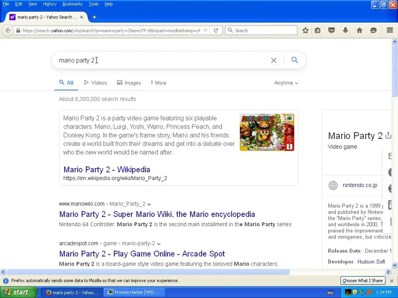Select the All results tab
Image resolution: width=398 pixels, height=298 pixels.
click(x=66, y=83)
